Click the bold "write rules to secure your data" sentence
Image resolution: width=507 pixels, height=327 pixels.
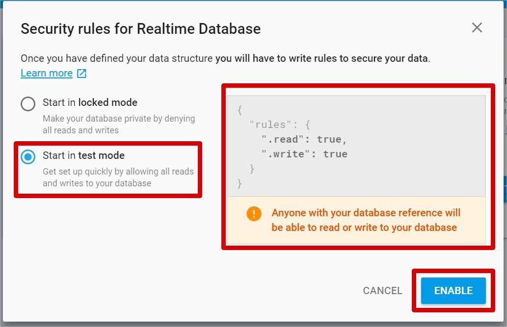[x=322, y=58]
